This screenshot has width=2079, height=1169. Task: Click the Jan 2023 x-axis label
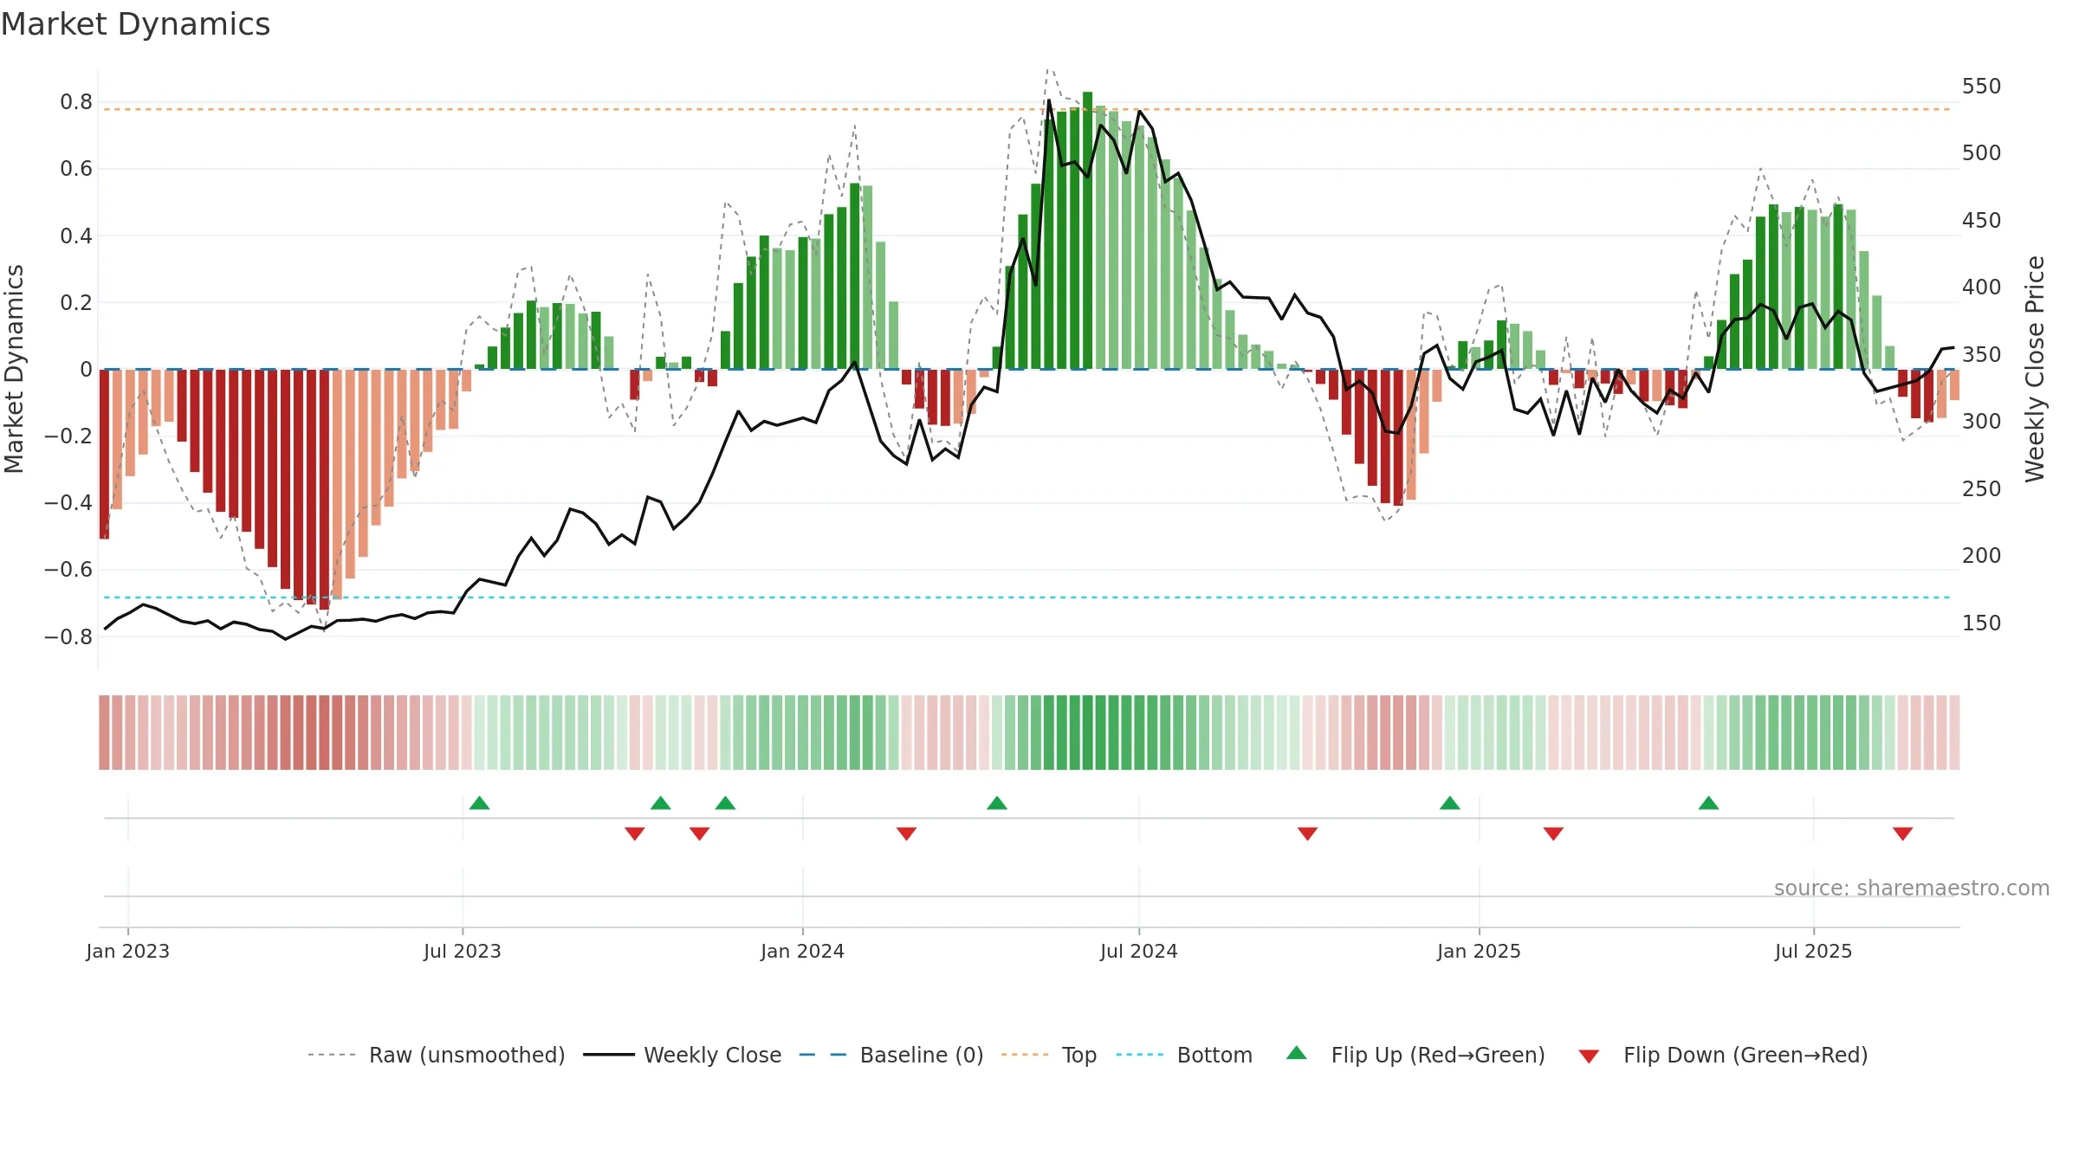click(127, 951)
